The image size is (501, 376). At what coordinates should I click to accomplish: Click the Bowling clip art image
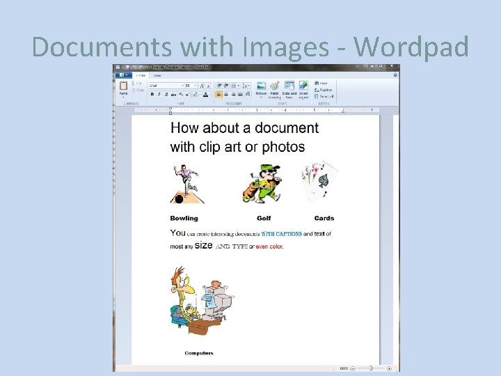point(187,184)
